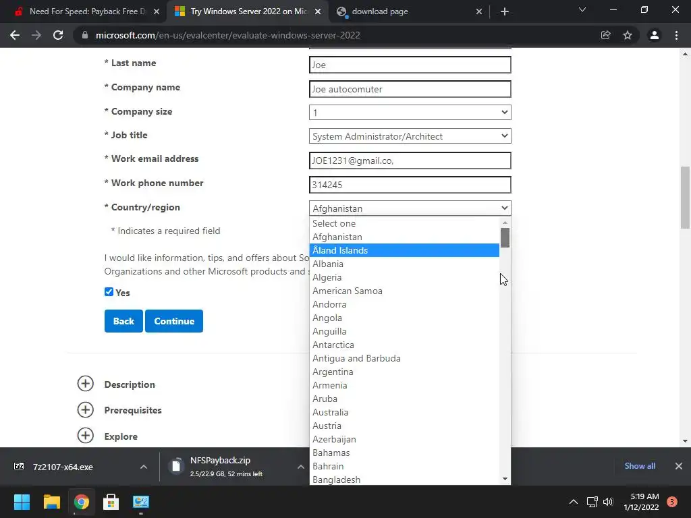The image size is (691, 518).
Task: Open the Chrome three-dot menu
Action: (676, 35)
